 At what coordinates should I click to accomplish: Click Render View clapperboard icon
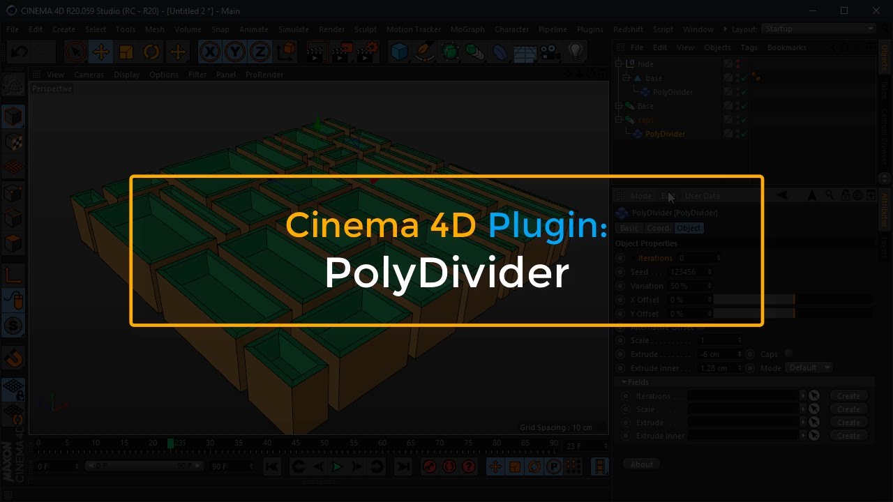[316, 52]
